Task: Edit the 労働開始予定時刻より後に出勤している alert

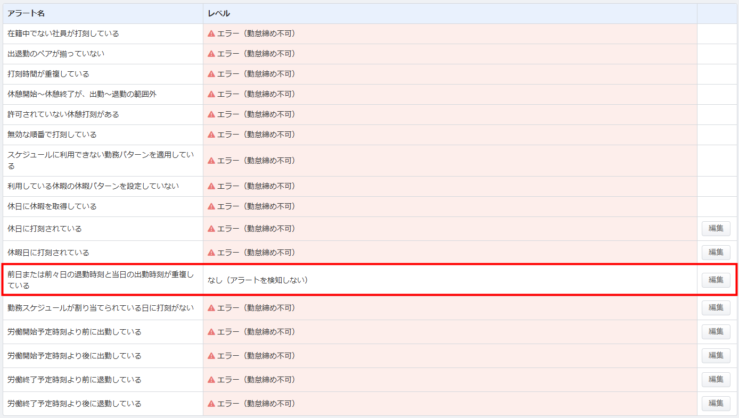Action: pyautogui.click(x=716, y=355)
